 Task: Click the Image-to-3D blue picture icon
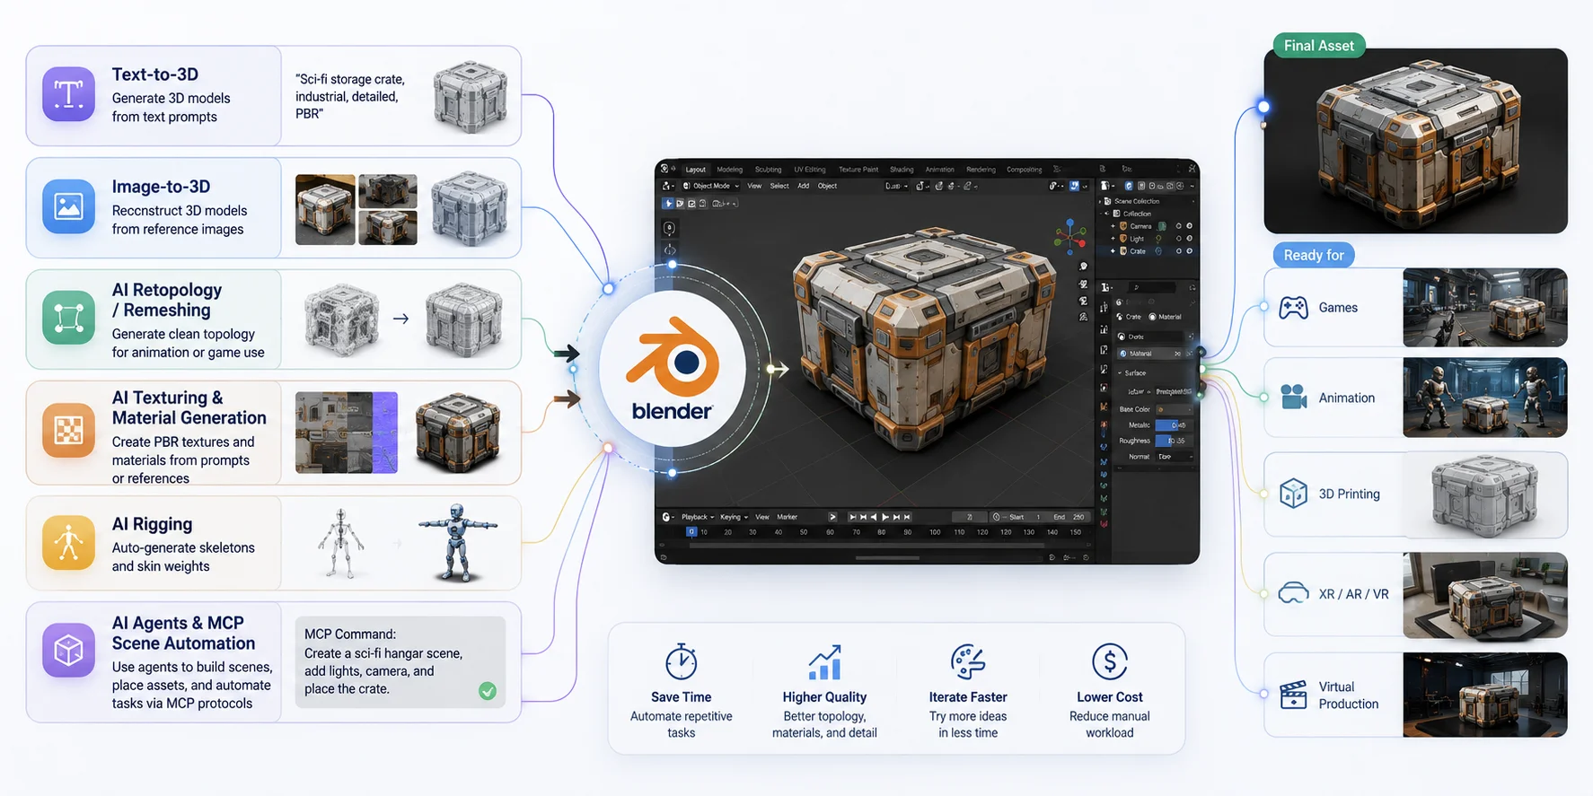68,206
